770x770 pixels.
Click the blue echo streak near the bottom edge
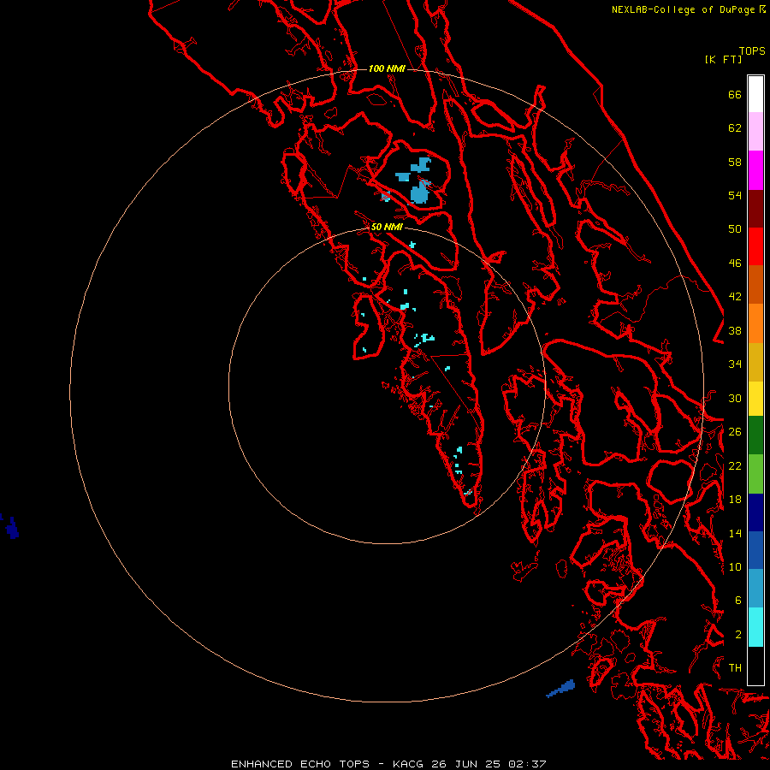560,688
